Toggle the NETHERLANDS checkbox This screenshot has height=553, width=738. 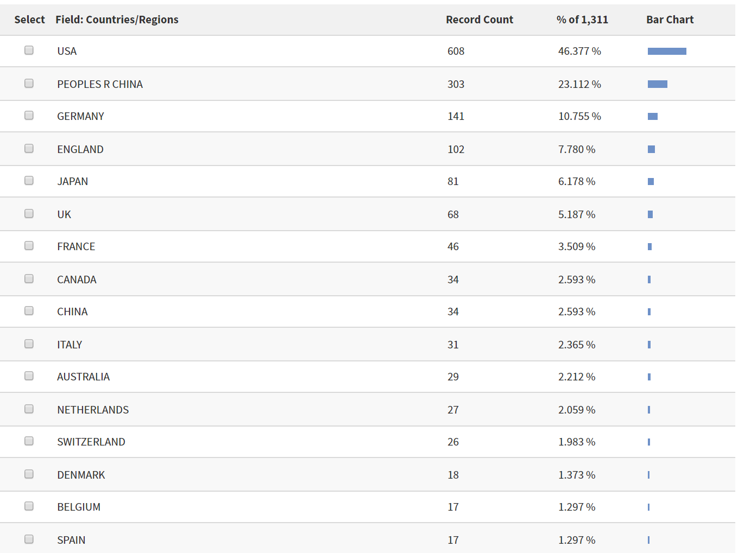[x=29, y=409]
